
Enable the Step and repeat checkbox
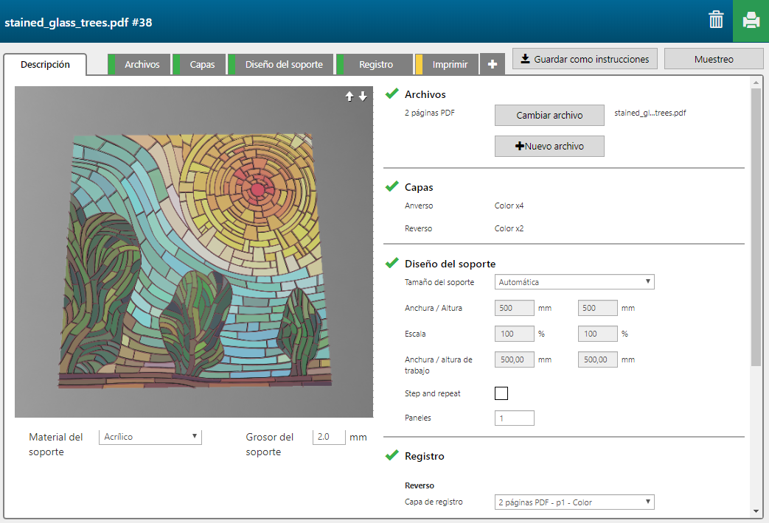tap(501, 393)
